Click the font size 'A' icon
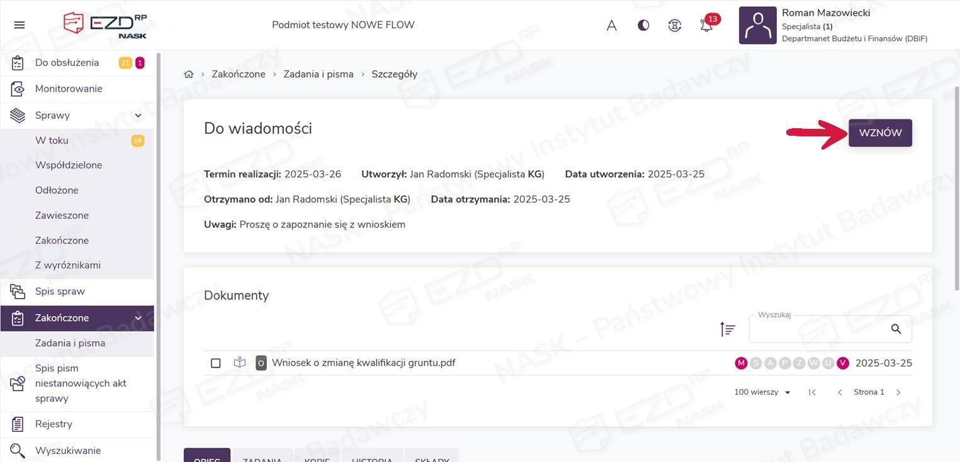This screenshot has height=462, width=960. 611,26
